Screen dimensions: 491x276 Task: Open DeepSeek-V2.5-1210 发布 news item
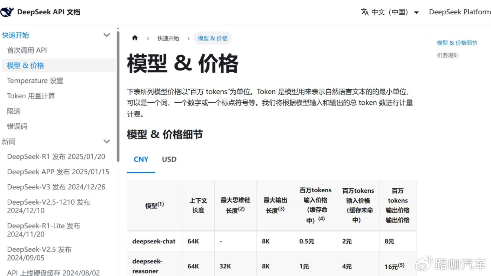(x=49, y=206)
